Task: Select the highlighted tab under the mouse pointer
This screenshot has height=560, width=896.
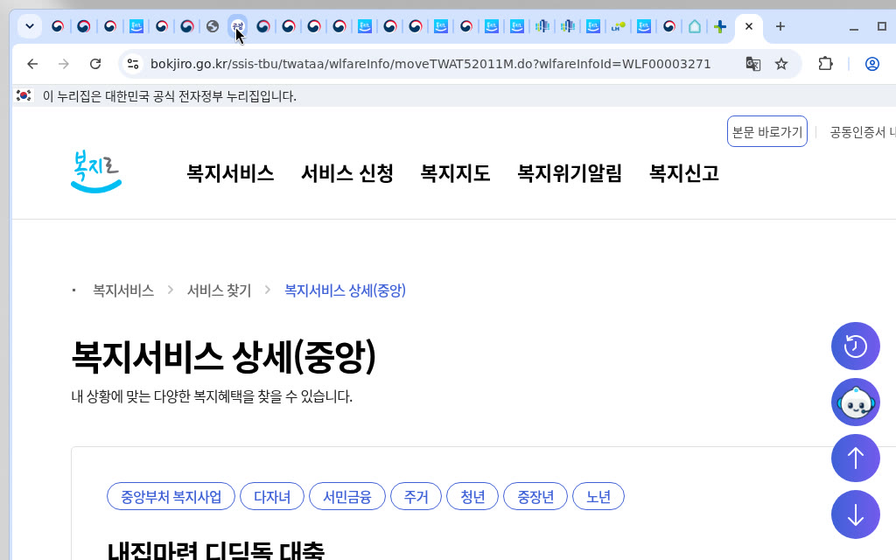Action: (238, 26)
